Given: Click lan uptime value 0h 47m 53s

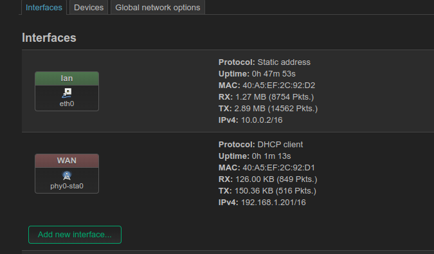Looking at the screenshot, I should pyautogui.click(x=273, y=74).
